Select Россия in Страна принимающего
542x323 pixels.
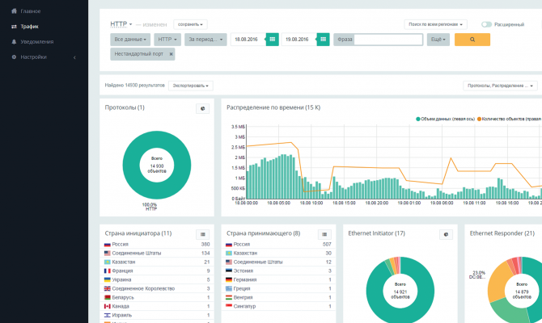pos(278,244)
